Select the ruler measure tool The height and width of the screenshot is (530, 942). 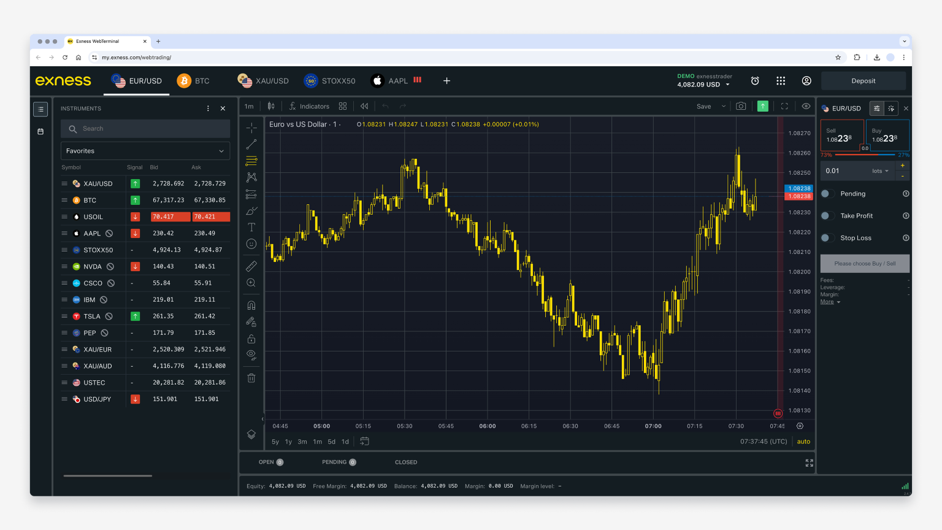coord(251,266)
